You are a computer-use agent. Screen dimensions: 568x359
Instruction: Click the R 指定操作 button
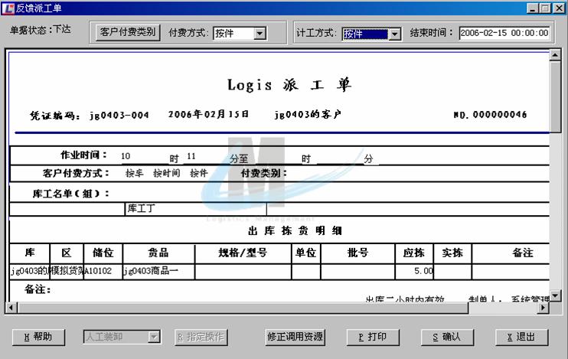201,337
